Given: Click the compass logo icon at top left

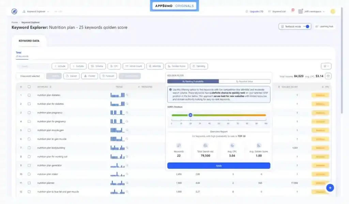Looking at the screenshot, I should tap(14, 11).
